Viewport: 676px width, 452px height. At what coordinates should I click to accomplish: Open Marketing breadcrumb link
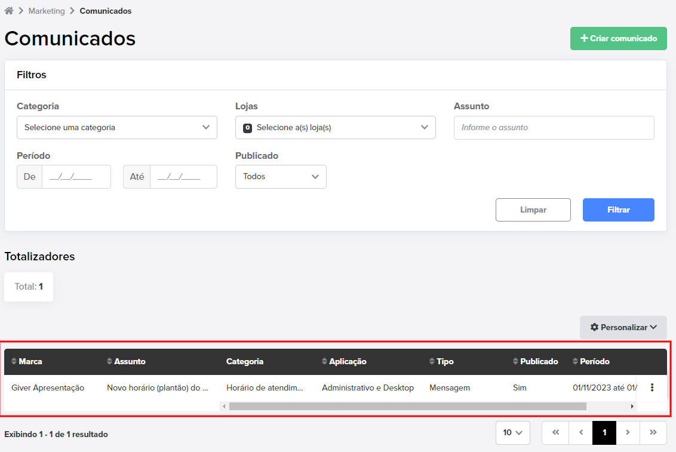coord(47,11)
